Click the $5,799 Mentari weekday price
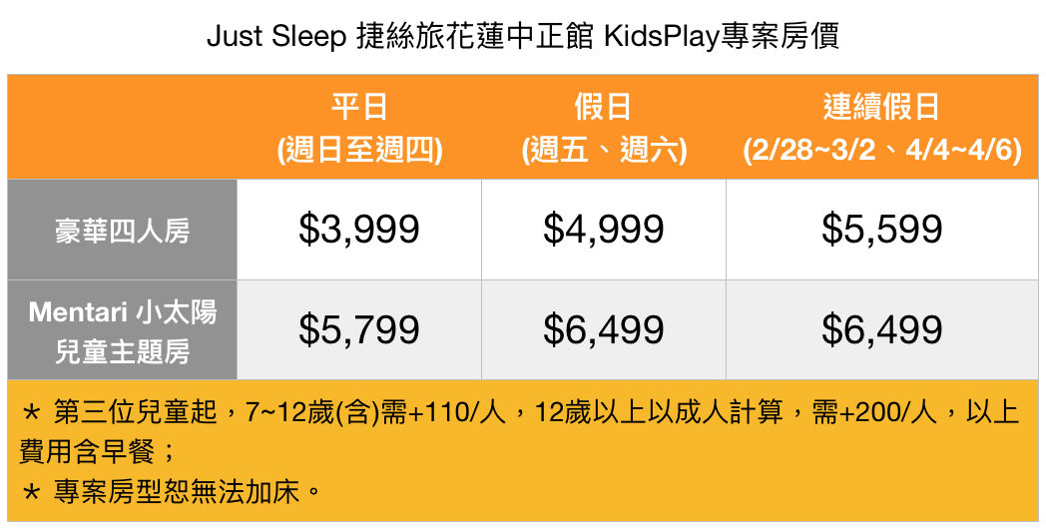 pos(359,330)
